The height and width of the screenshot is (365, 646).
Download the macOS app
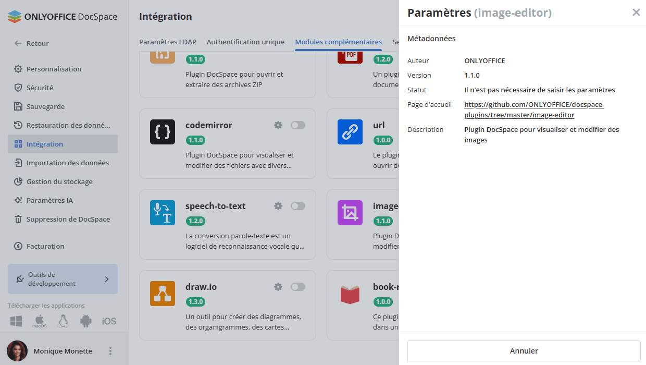click(40, 321)
